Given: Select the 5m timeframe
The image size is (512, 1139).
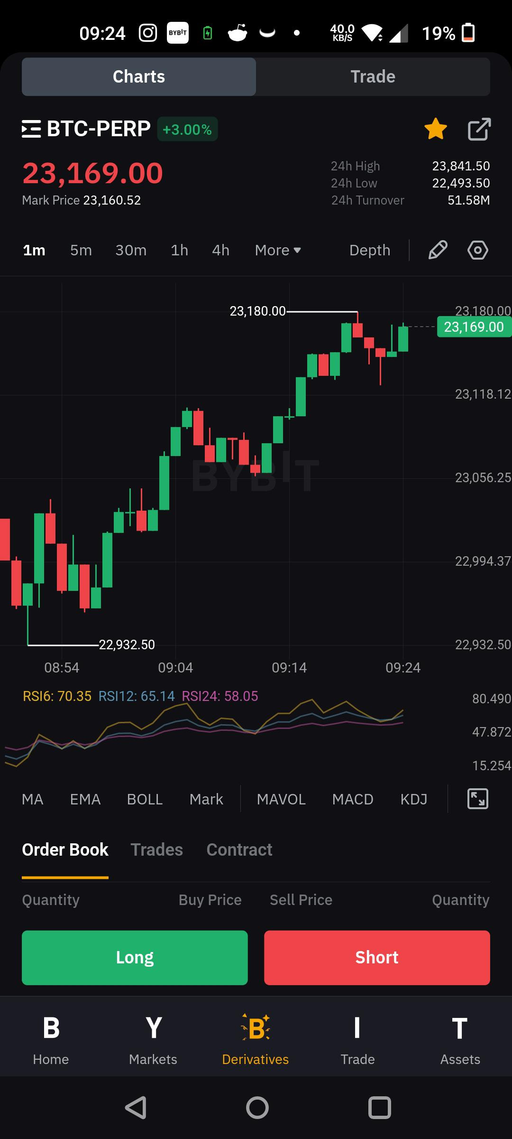Looking at the screenshot, I should point(81,250).
